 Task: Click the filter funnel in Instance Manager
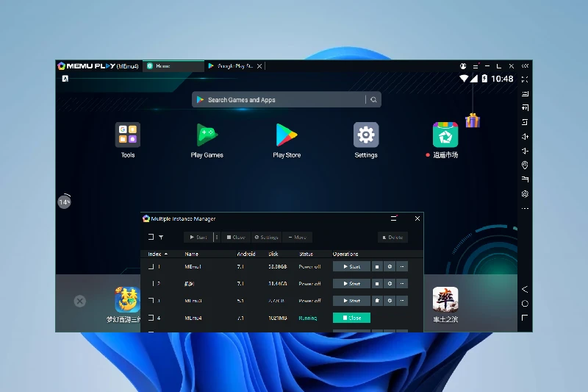(x=161, y=238)
